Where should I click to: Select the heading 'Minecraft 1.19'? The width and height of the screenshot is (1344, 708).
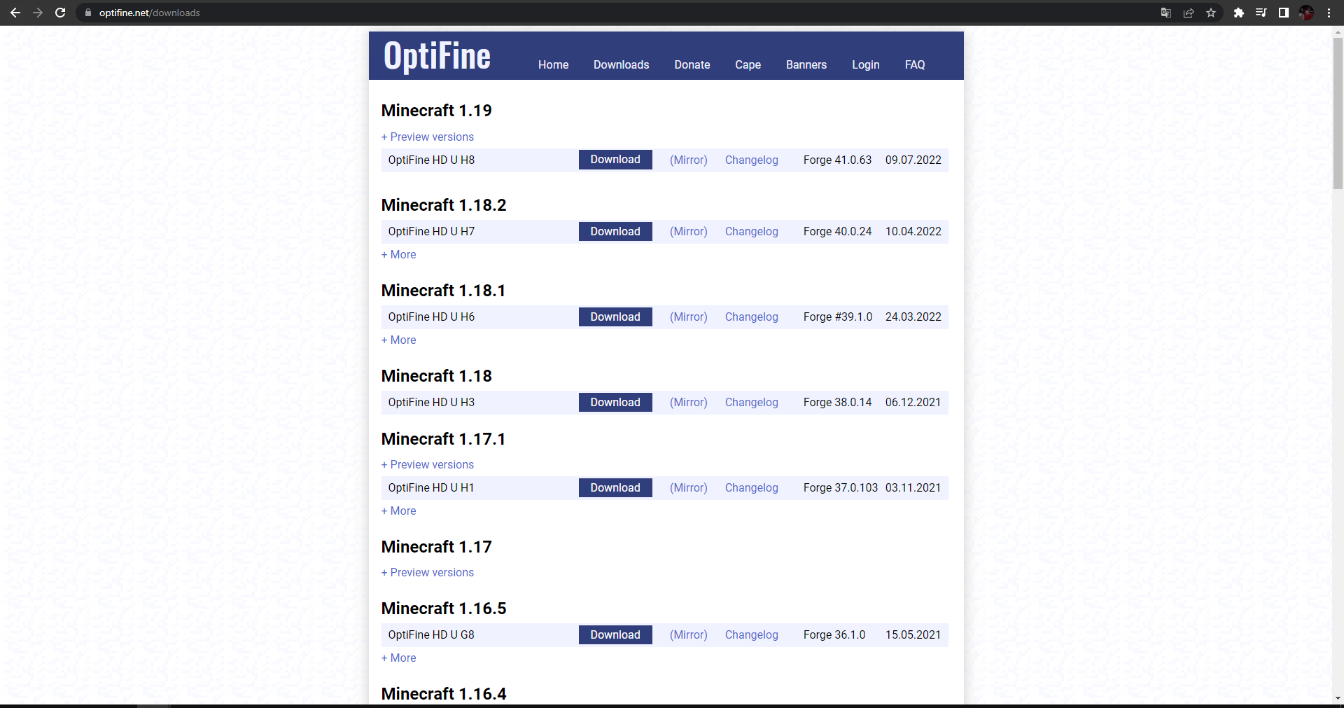coord(437,111)
